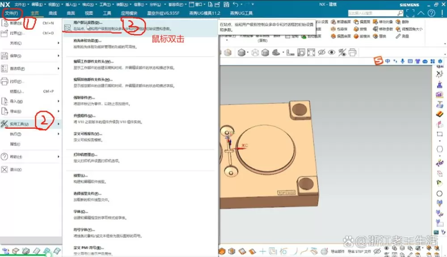Click the show (eye) icon
This screenshot has height=257, width=447.
332,52
